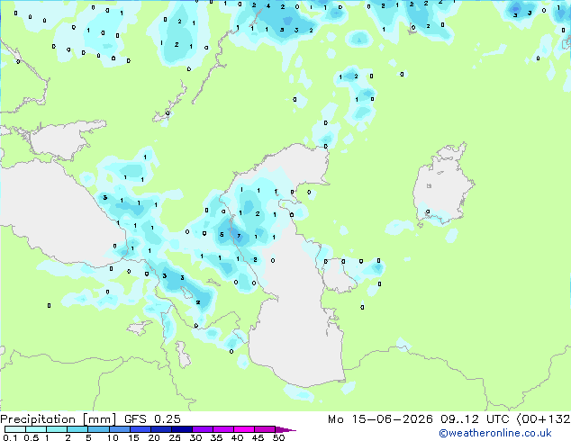
Task: Choose the 40–45 mm magenta legend box
Action: point(244,429)
